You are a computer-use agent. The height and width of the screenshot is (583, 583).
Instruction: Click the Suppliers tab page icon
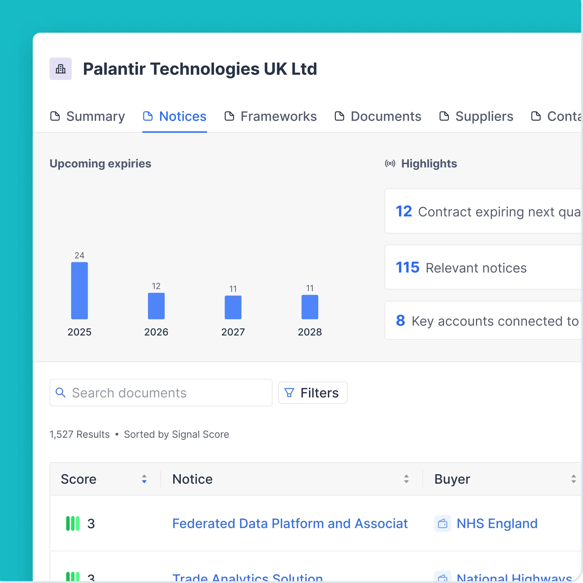point(444,116)
